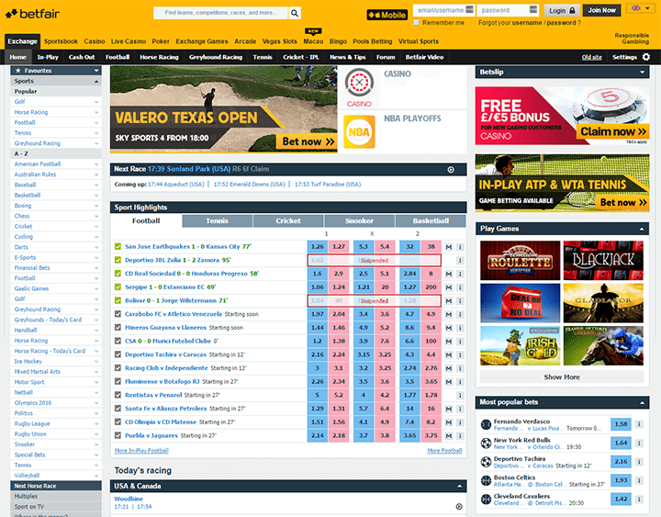Image resolution: width=661 pixels, height=517 pixels.
Task: Toggle checkbox for Carabobo FC v Atletico Venezuela
Action: [x=118, y=314]
